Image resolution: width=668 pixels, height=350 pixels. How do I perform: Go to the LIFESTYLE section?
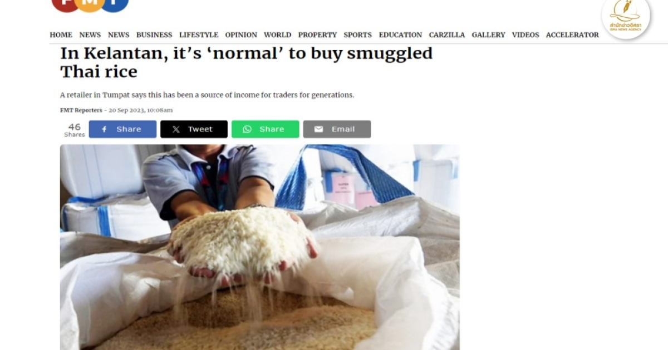point(199,35)
